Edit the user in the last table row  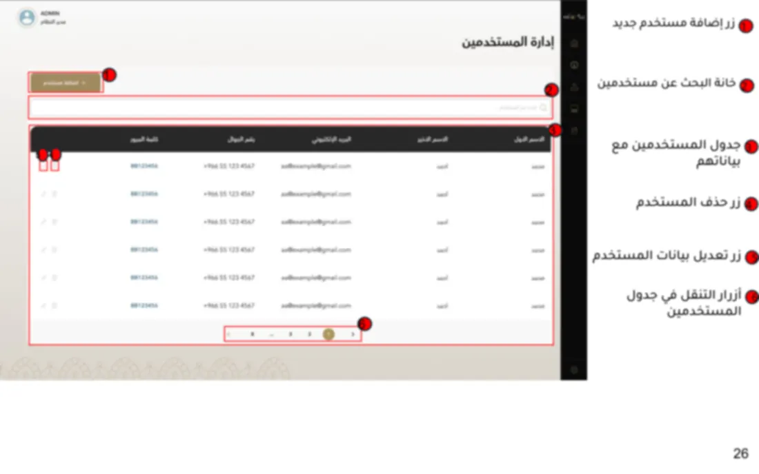pyautogui.click(x=43, y=306)
